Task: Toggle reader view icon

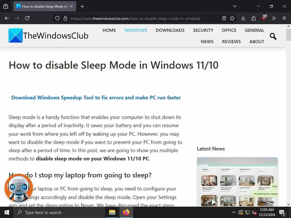Action: (x=224, y=18)
